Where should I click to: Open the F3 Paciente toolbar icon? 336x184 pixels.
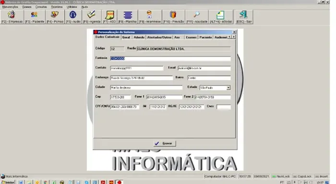(x=35, y=17)
